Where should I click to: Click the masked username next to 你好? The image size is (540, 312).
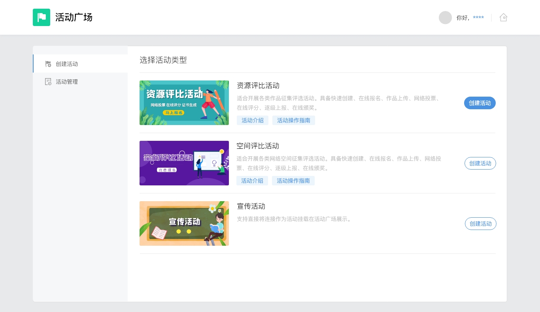tap(478, 18)
